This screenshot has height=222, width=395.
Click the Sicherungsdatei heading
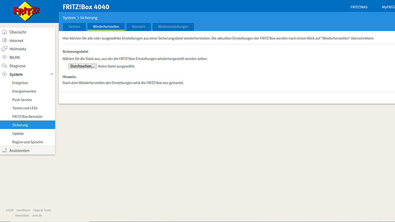tap(75, 51)
